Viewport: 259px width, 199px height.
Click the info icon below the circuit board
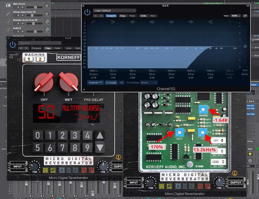click(x=235, y=173)
